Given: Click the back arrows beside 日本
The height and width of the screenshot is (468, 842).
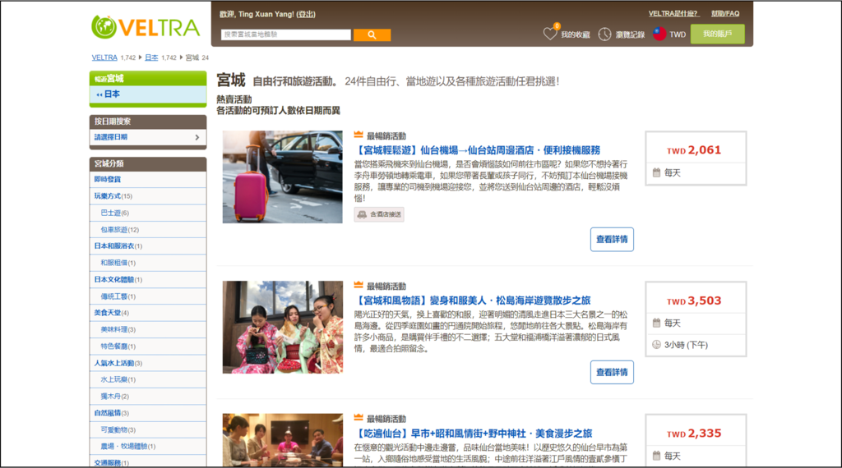Looking at the screenshot, I should pos(99,94).
